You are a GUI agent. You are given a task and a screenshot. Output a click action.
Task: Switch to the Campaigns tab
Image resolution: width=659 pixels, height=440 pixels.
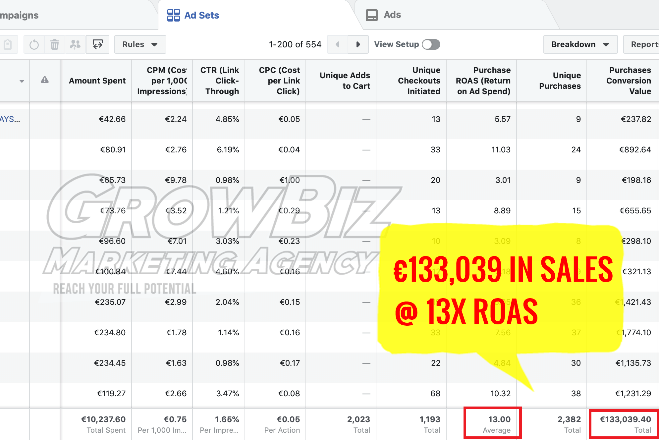(19, 15)
